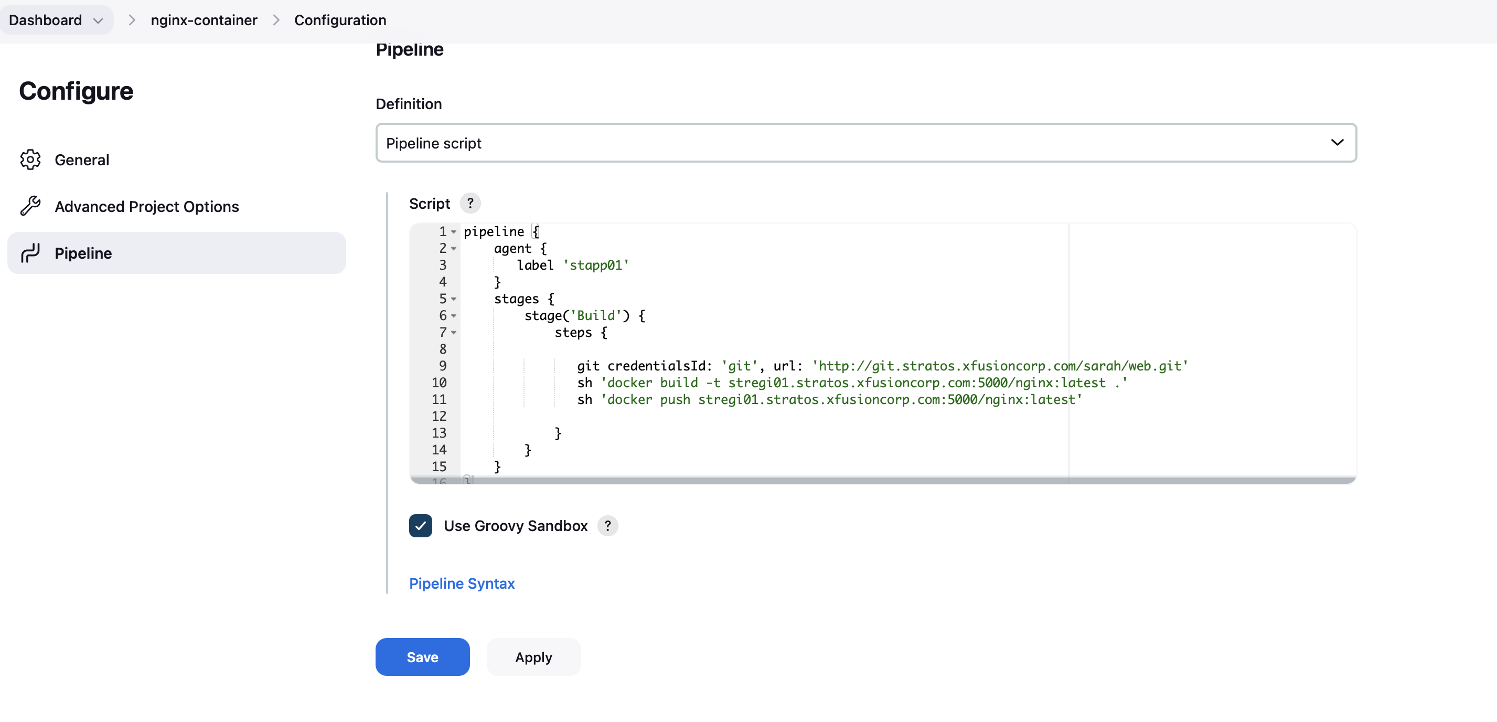
Task: Click the Advanced Project Options wrench icon
Action: (x=30, y=206)
